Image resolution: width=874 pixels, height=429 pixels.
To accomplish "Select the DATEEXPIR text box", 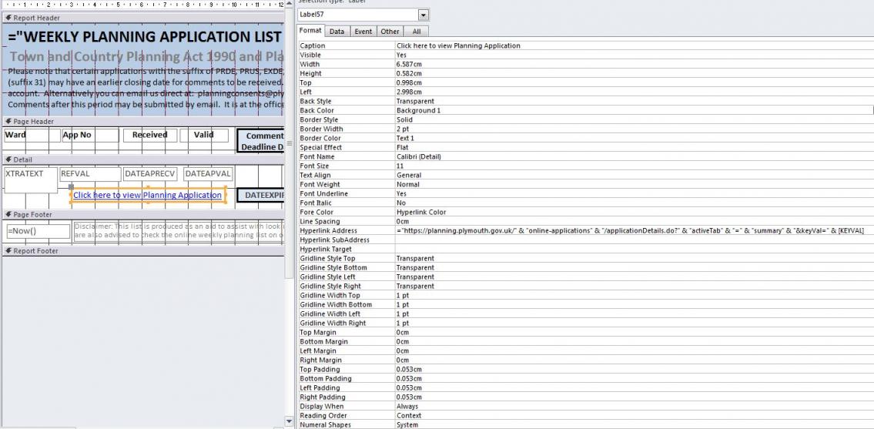I will tap(261, 196).
